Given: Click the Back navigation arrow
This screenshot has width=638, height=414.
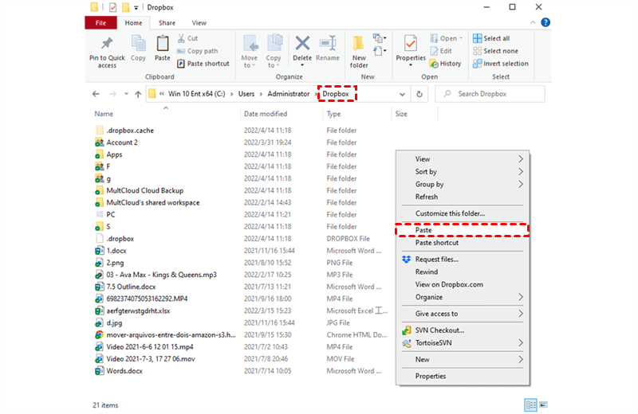Looking at the screenshot, I should (96, 94).
